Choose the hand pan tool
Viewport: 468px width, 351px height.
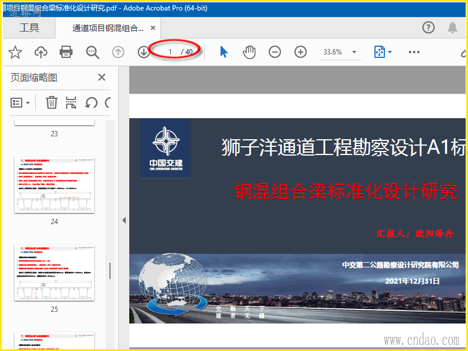249,52
